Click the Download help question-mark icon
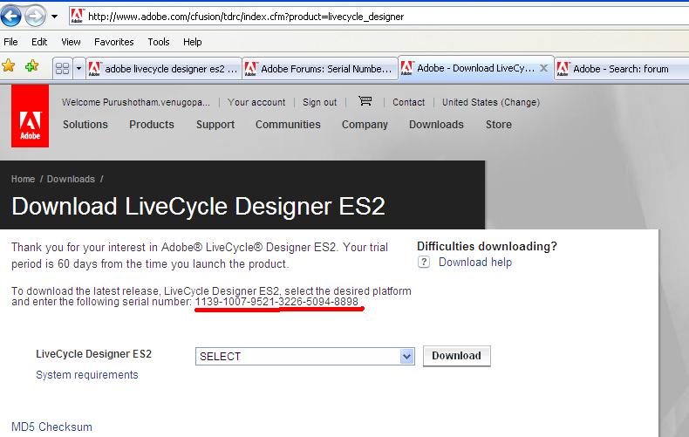 (424, 262)
